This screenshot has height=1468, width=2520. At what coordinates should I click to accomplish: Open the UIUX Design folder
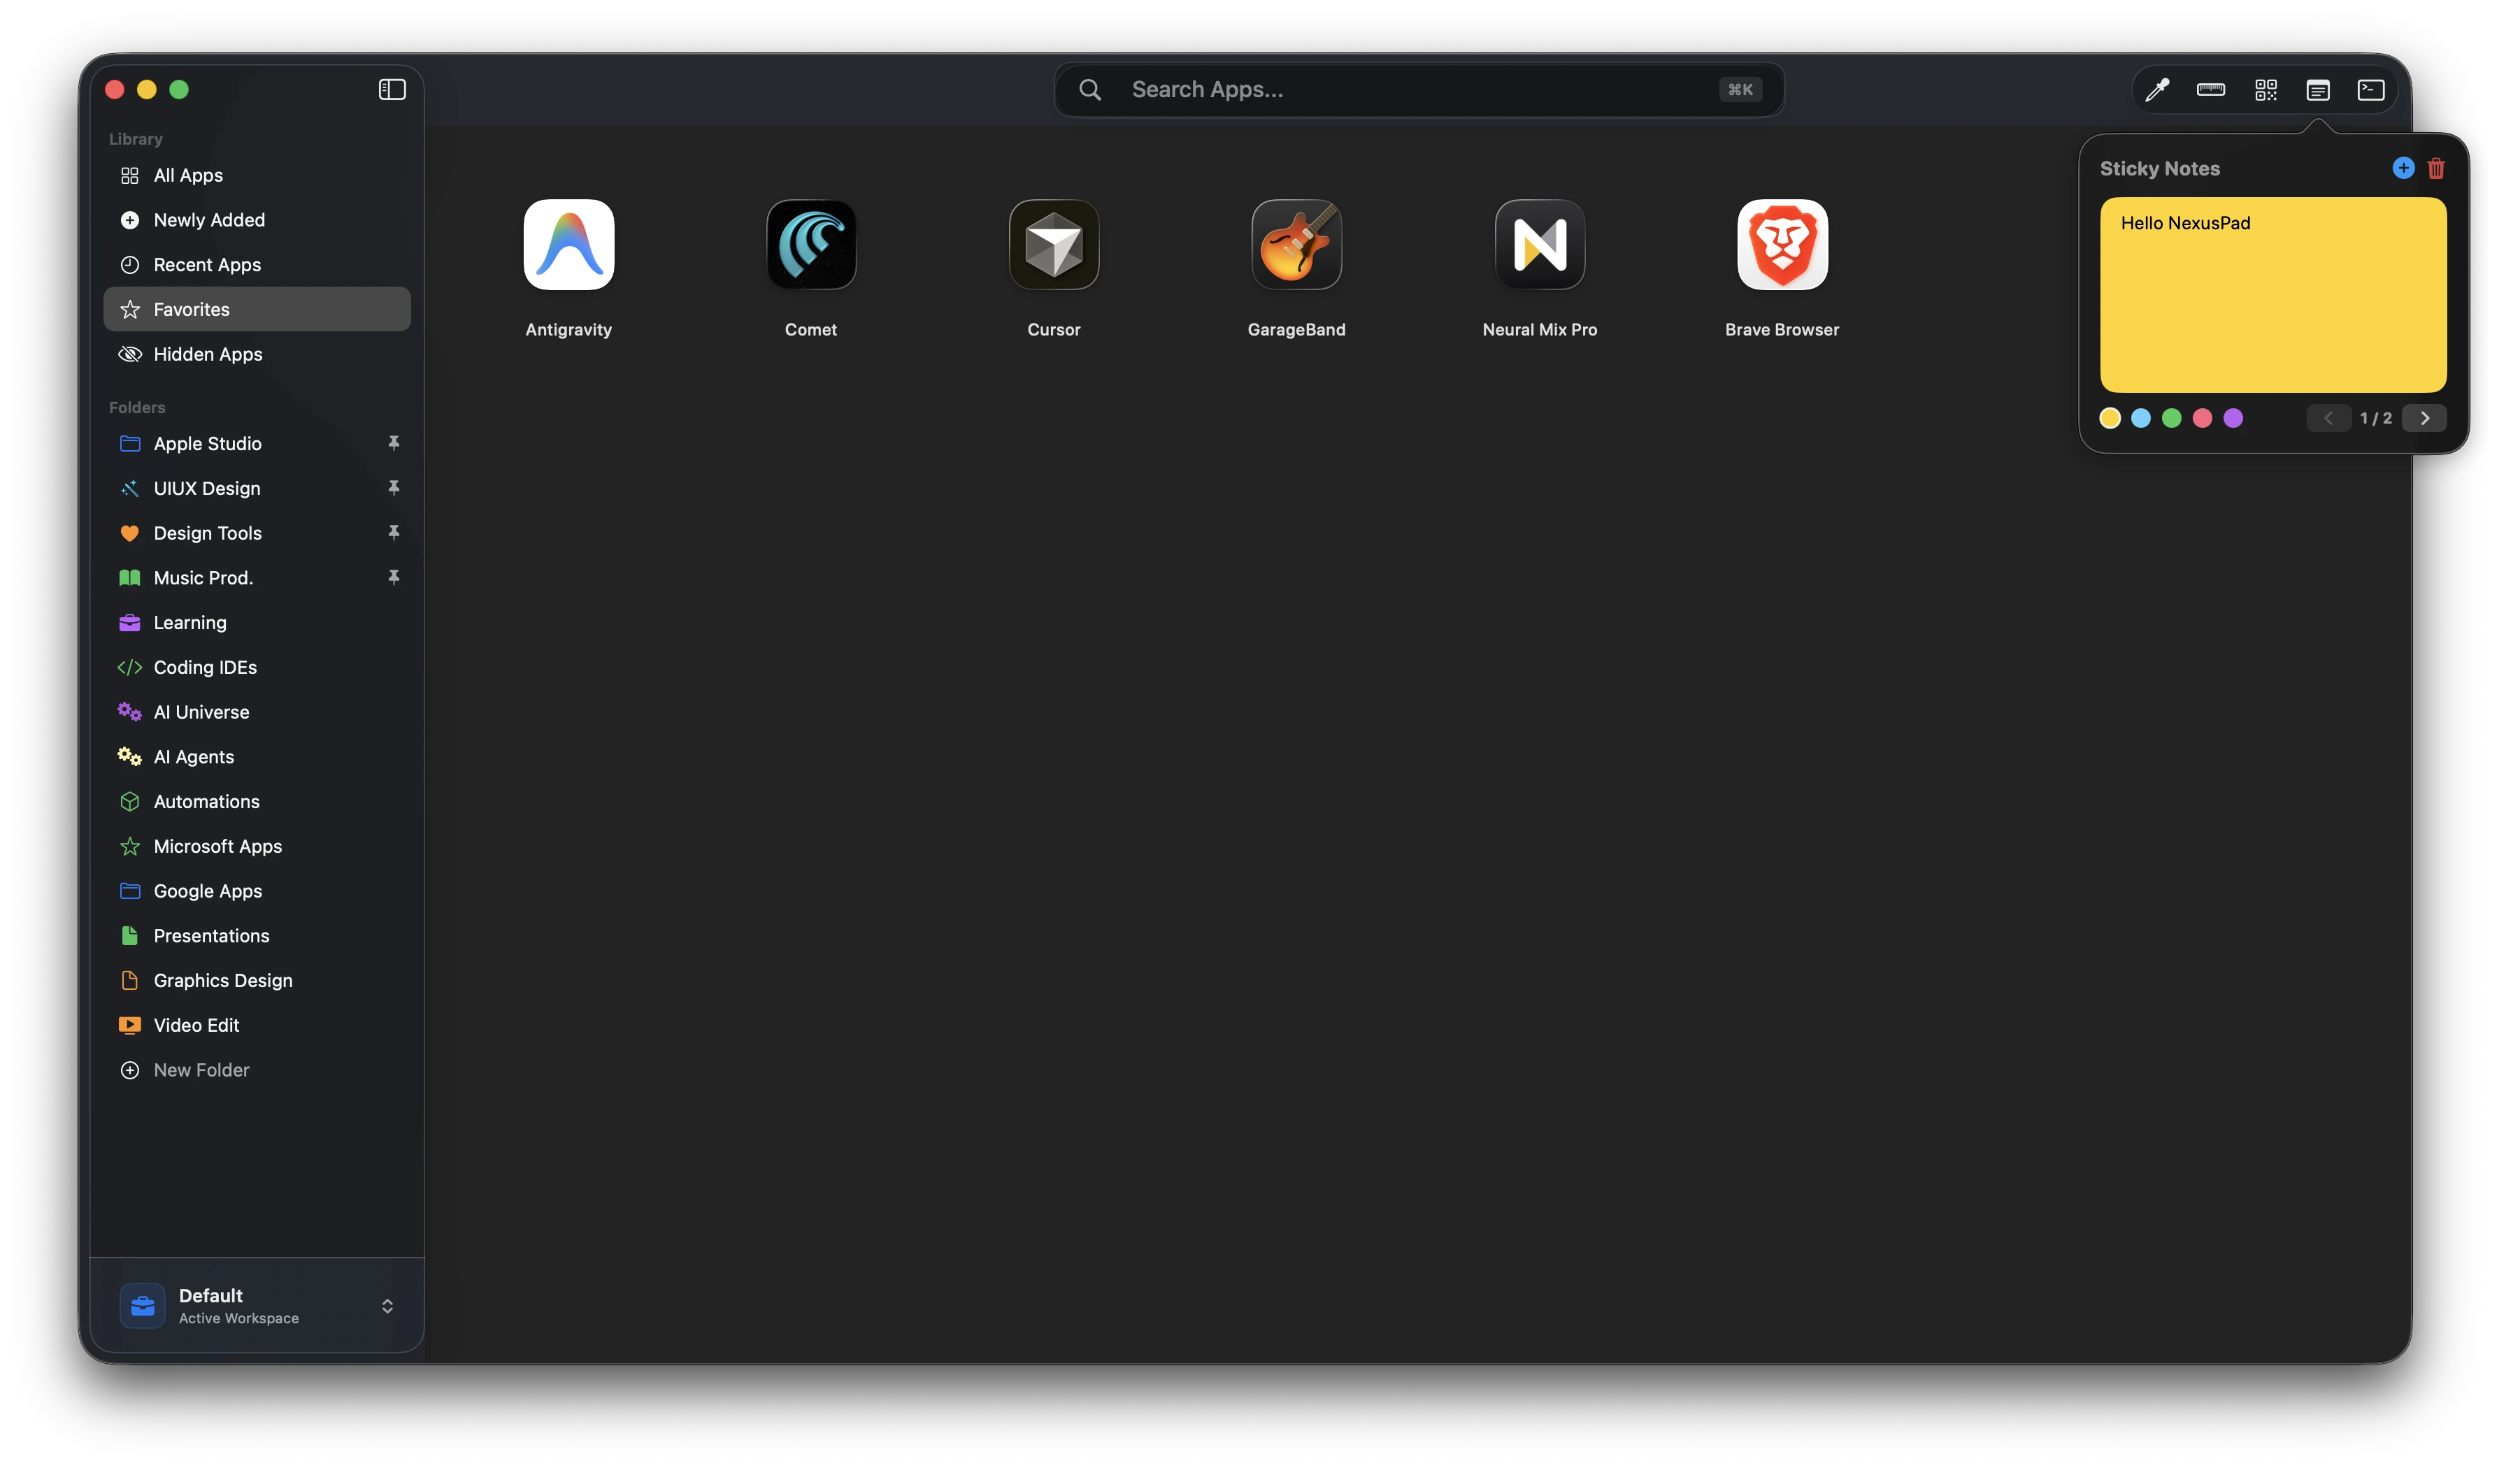pos(257,488)
